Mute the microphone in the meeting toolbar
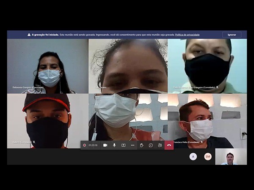The image size is (254, 190). pos(114,145)
